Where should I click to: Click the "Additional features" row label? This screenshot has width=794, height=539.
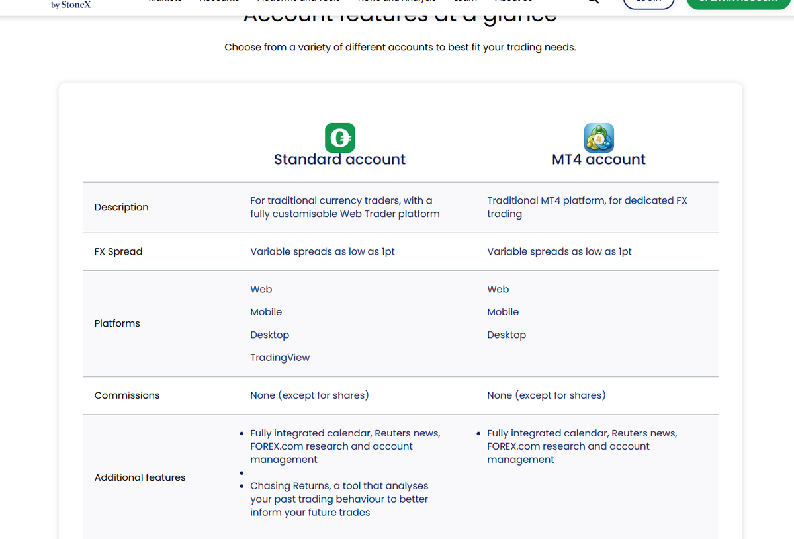point(140,477)
